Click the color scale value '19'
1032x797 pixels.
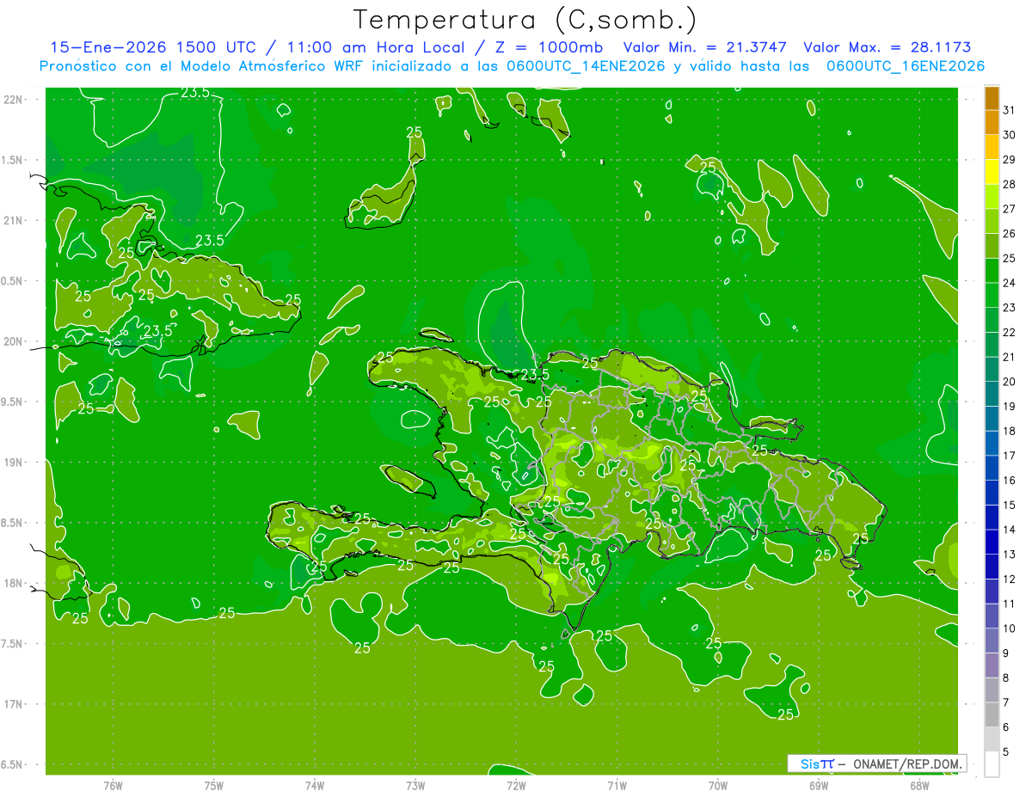[x=1010, y=407]
